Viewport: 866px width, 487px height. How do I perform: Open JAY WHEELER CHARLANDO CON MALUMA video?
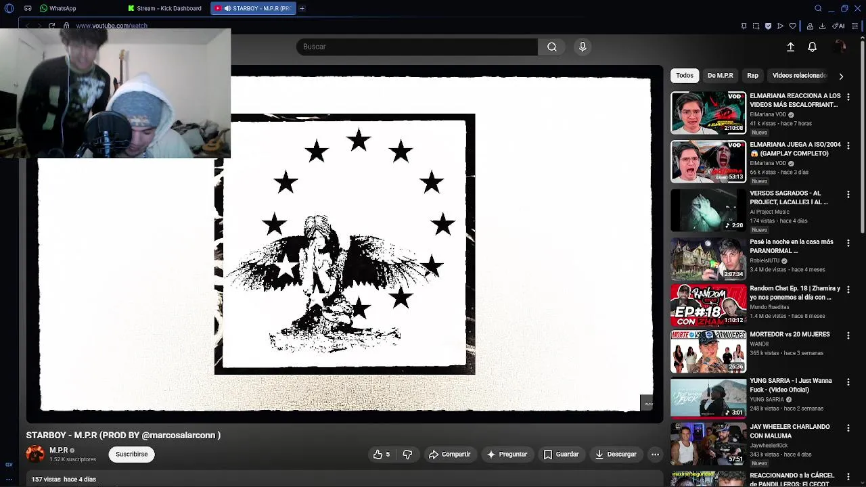790,431
